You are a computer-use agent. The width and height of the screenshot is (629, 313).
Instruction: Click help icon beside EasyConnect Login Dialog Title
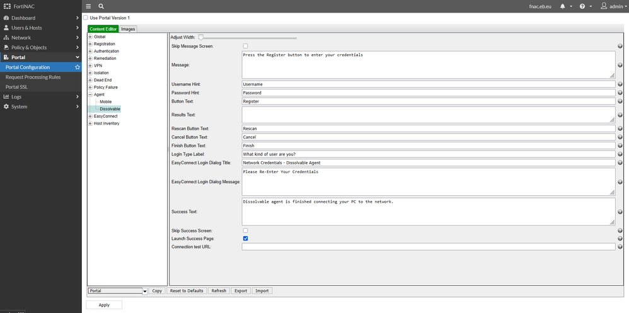(620, 162)
